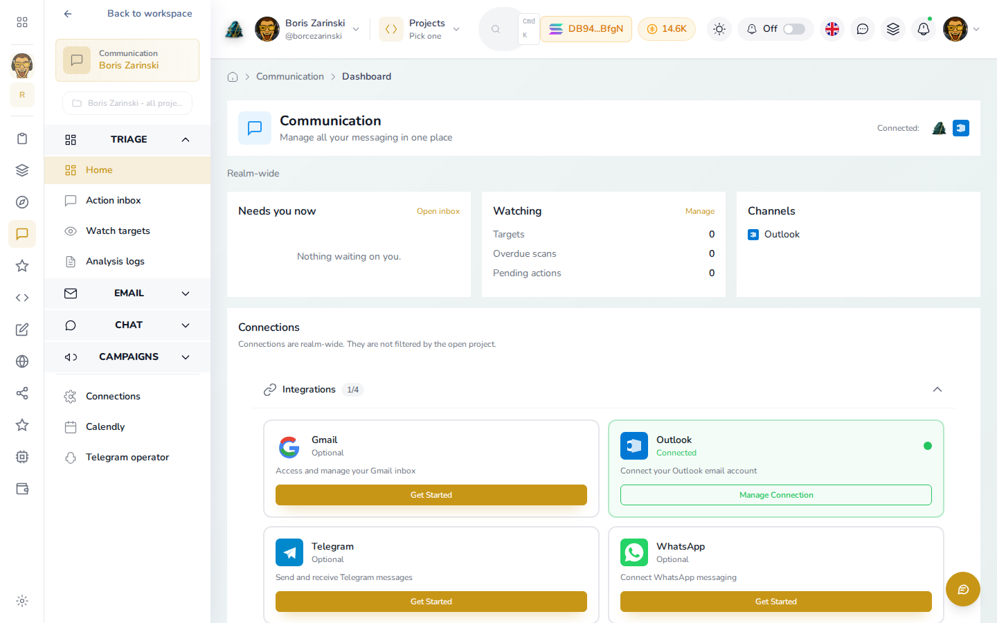Viewport: 997px width, 623px height.
Task: Toggle the Off notification switch
Action: pyautogui.click(x=794, y=29)
